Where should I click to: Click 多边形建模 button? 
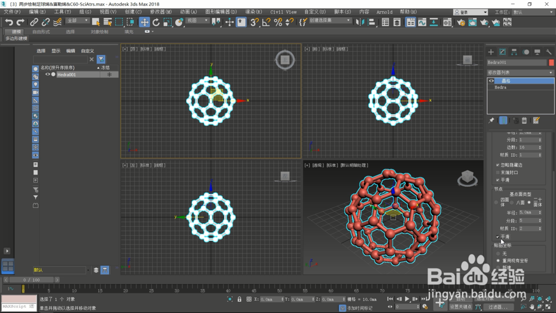pyautogui.click(x=16, y=38)
